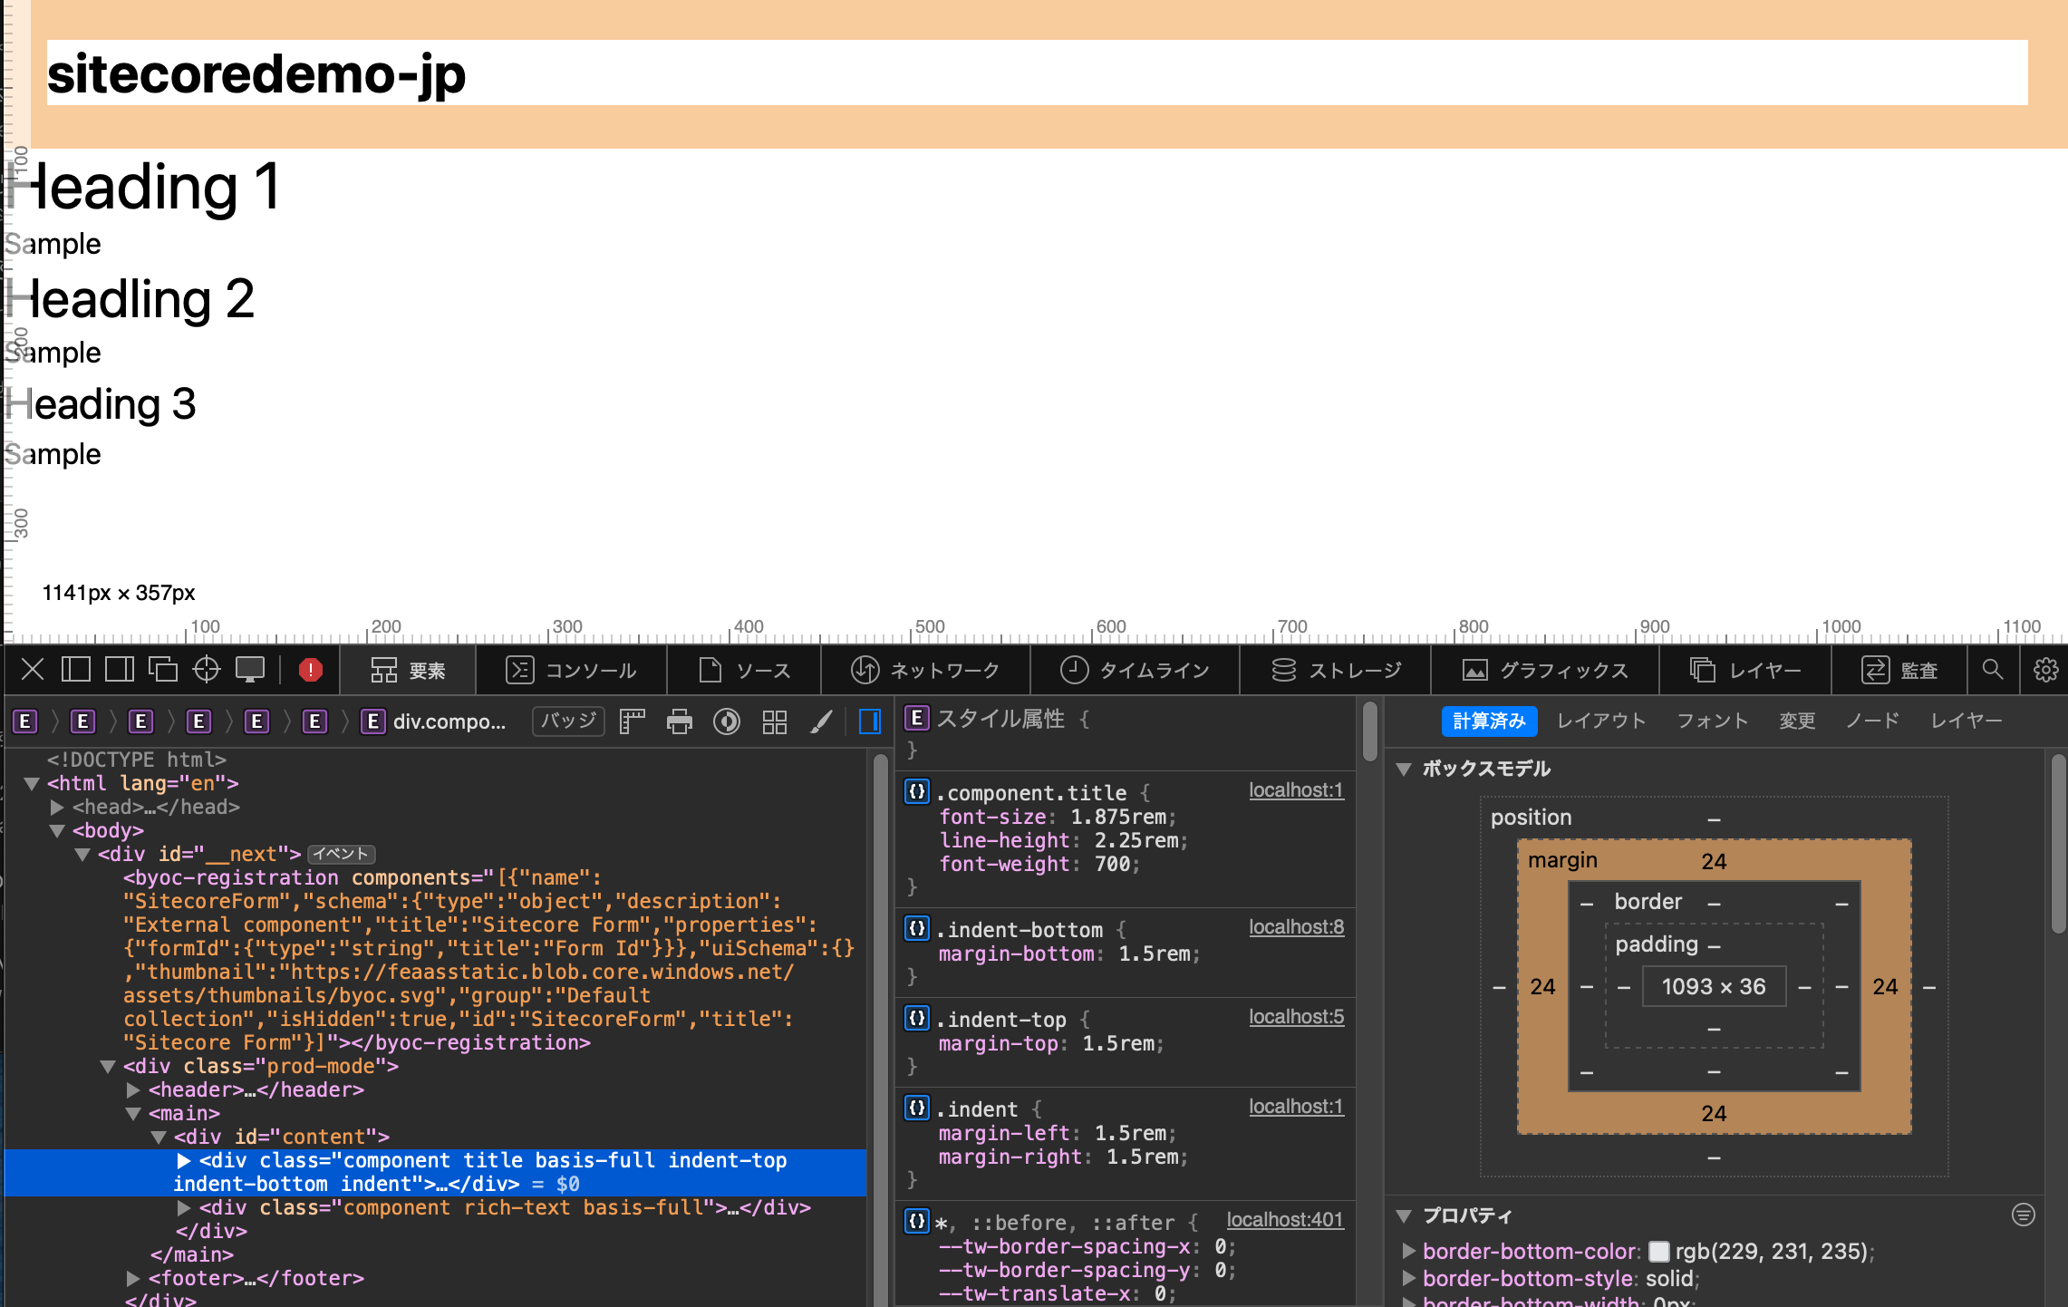Expand the head node
Viewport: 2068px width, 1307px height.
(57, 807)
